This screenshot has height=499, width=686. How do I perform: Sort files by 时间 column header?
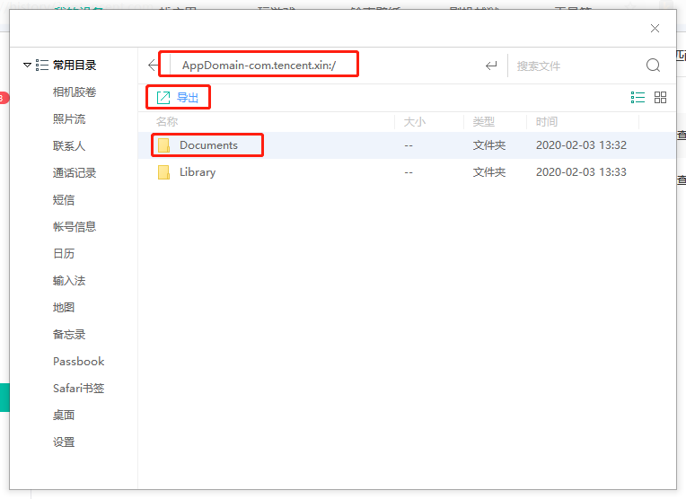click(547, 122)
